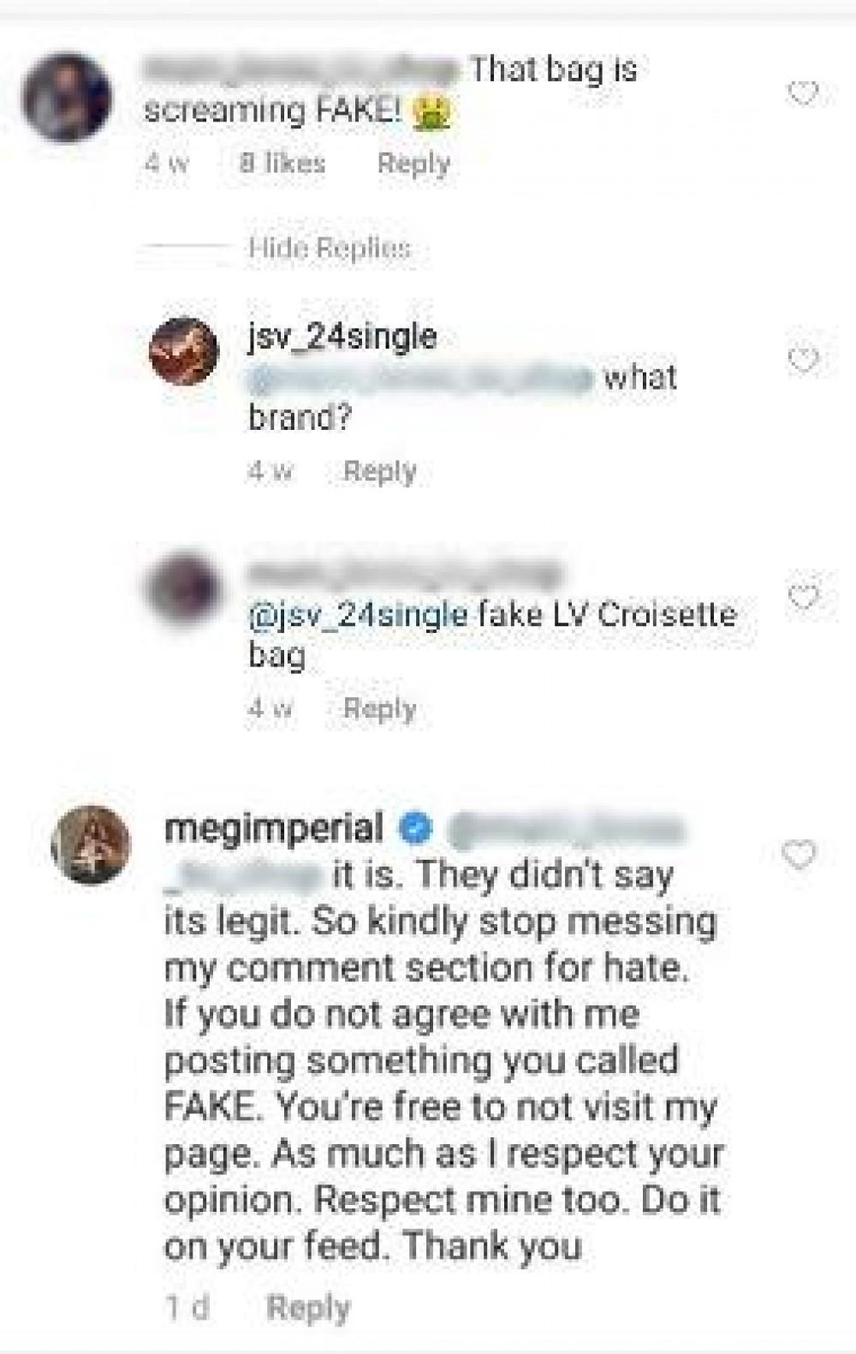856x1354 pixels.
Task: Open jsv_24single's profile picture
Action: coord(183,351)
